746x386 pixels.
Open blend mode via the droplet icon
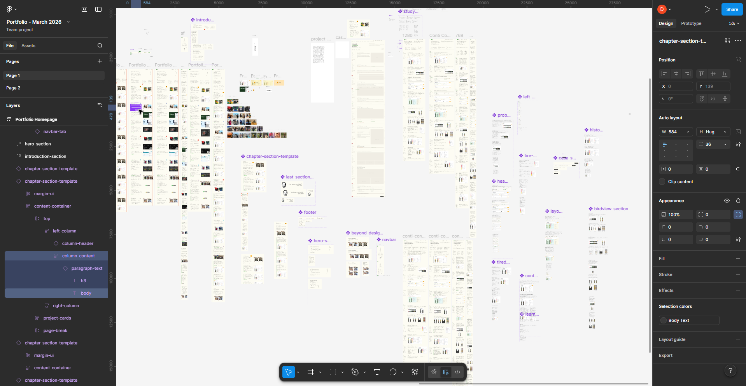738,201
